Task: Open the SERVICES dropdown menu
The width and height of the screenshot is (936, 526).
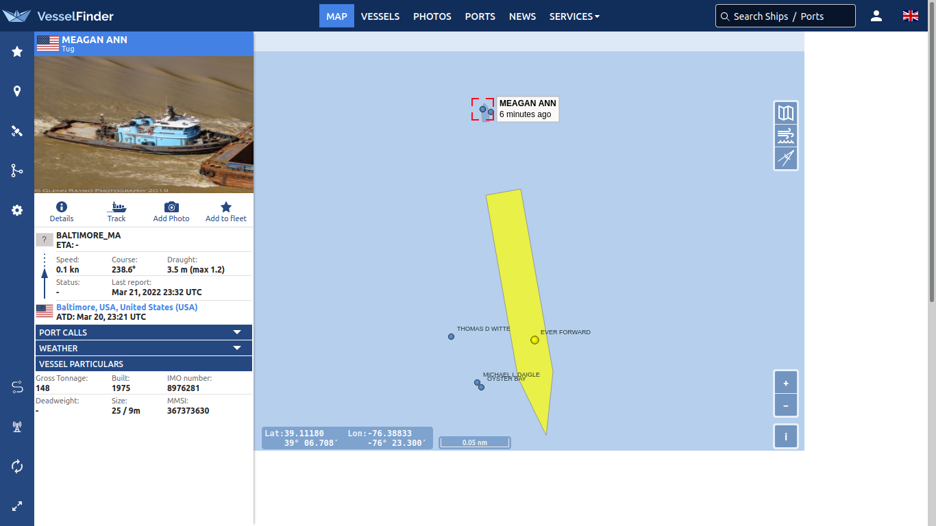Action: point(574,16)
